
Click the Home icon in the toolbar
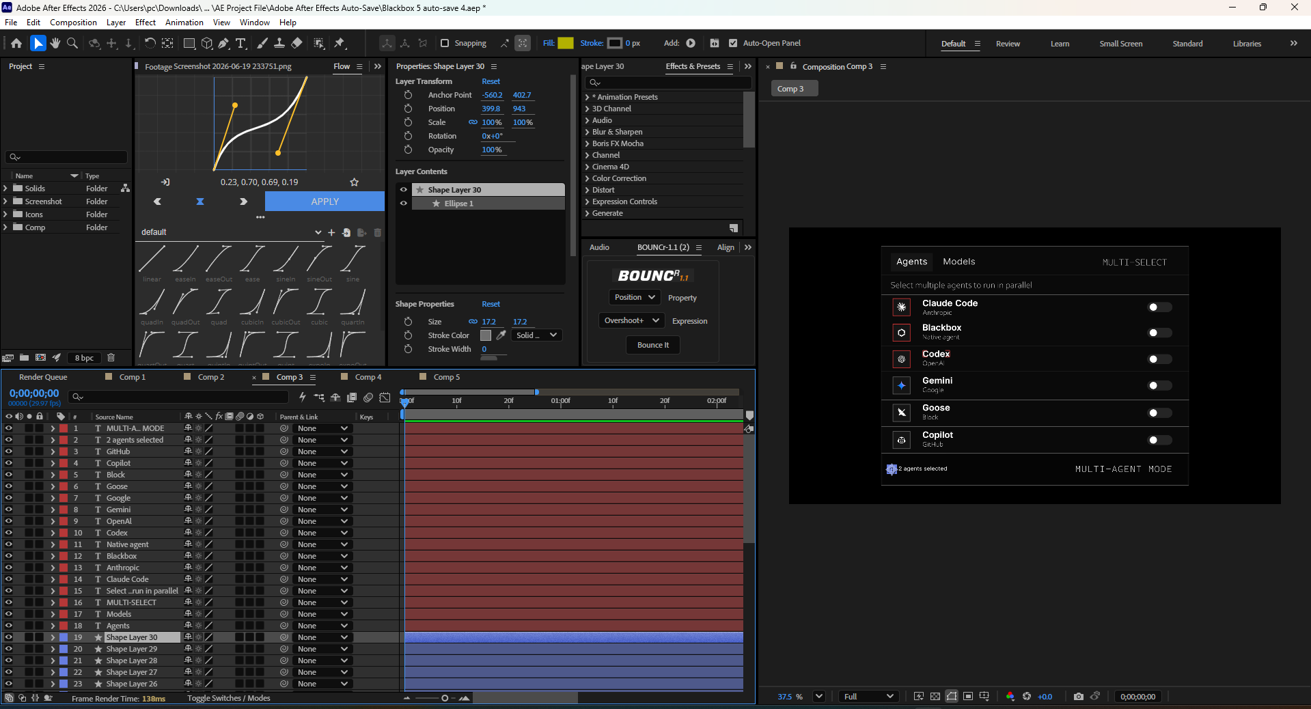[16, 43]
